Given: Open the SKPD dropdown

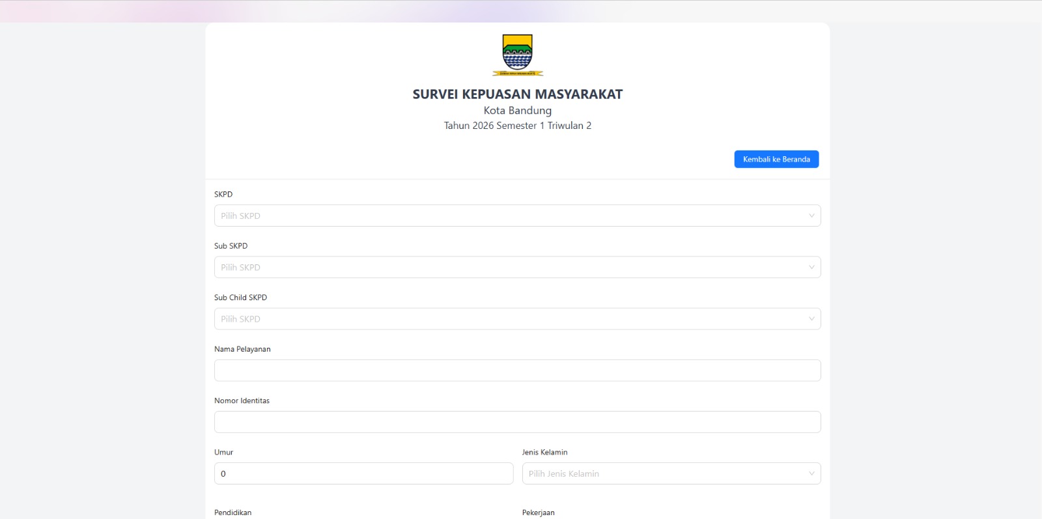Looking at the screenshot, I should (x=517, y=216).
